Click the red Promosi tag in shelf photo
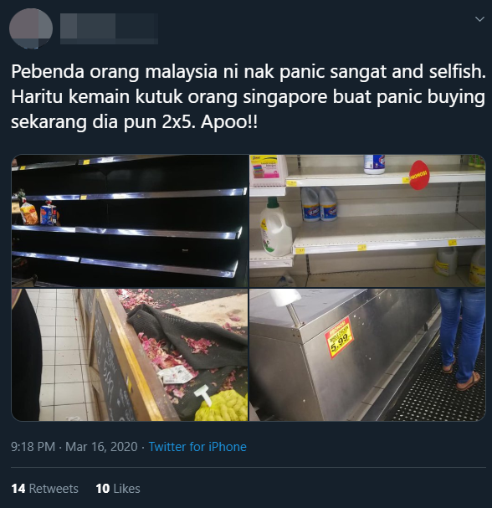The width and height of the screenshot is (492, 508). (419, 175)
